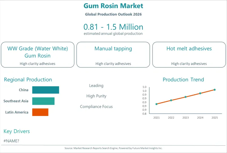Click High clarity adhesives under WW Grade
Viewport: 227px width, 153px height.
[x=38, y=64]
